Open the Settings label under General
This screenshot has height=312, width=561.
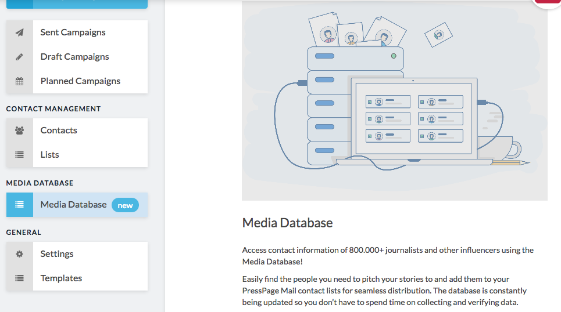click(57, 254)
